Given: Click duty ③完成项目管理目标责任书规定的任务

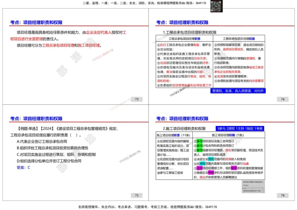Looking at the screenshot, I should click(x=183, y=63).
